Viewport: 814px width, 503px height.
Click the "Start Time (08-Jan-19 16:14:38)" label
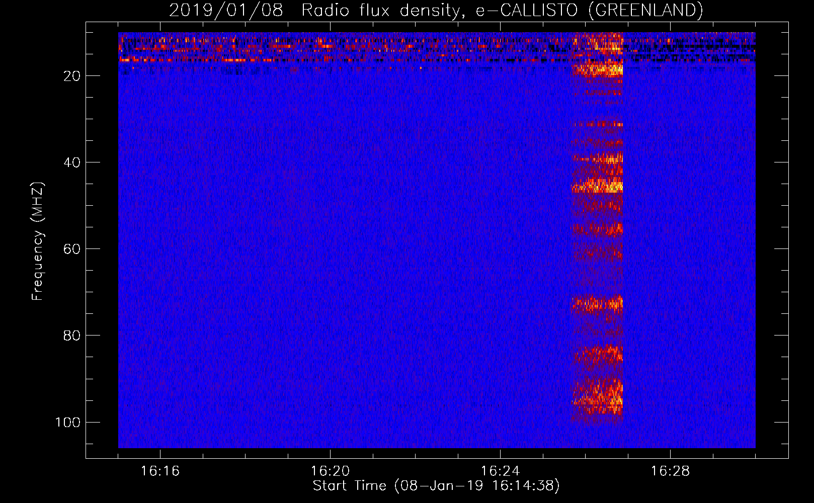pyautogui.click(x=436, y=486)
